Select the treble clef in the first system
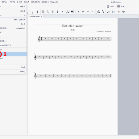 (39, 39)
